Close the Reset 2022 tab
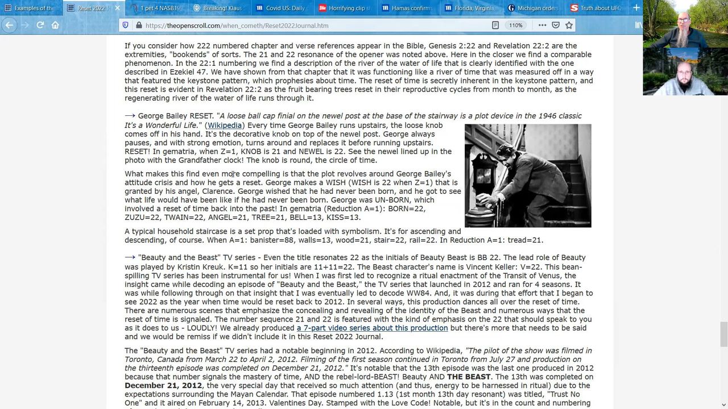The width and height of the screenshot is (728, 409). (117, 8)
